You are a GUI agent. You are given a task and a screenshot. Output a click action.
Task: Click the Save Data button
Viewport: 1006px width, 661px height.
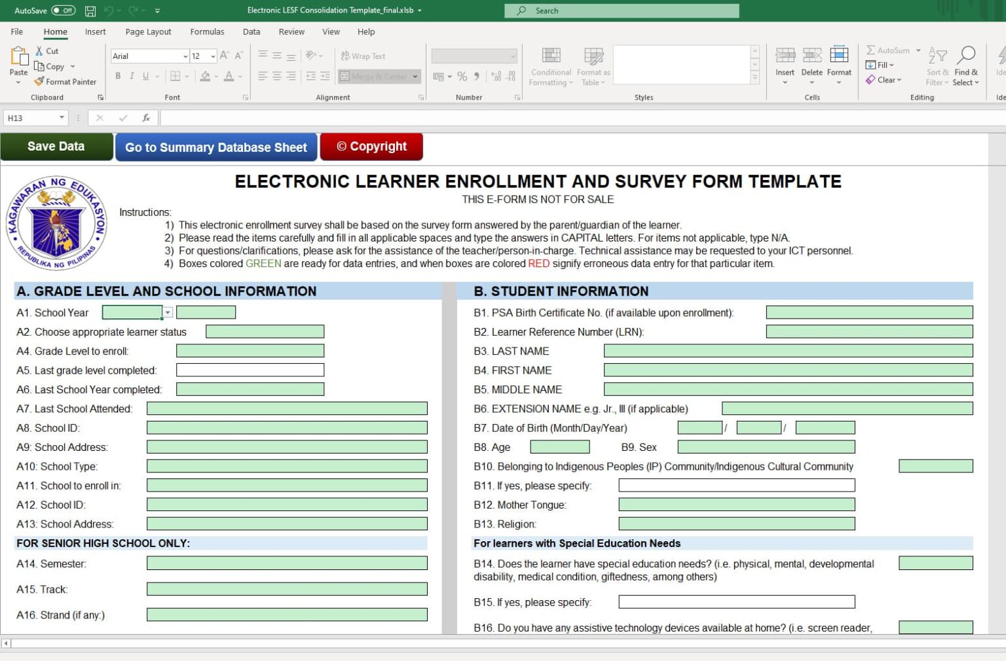[x=56, y=146]
